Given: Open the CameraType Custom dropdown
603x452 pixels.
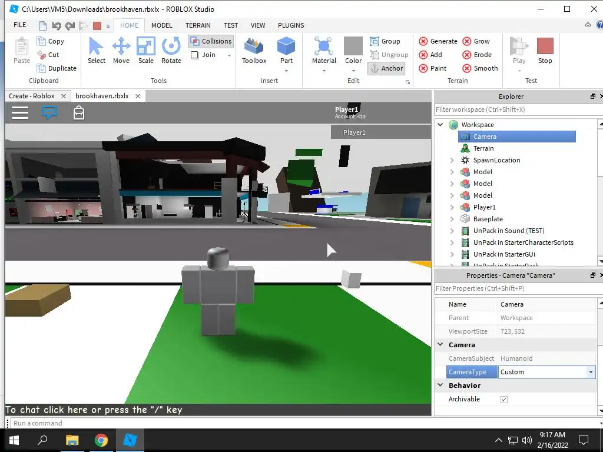Looking at the screenshot, I should (x=591, y=372).
